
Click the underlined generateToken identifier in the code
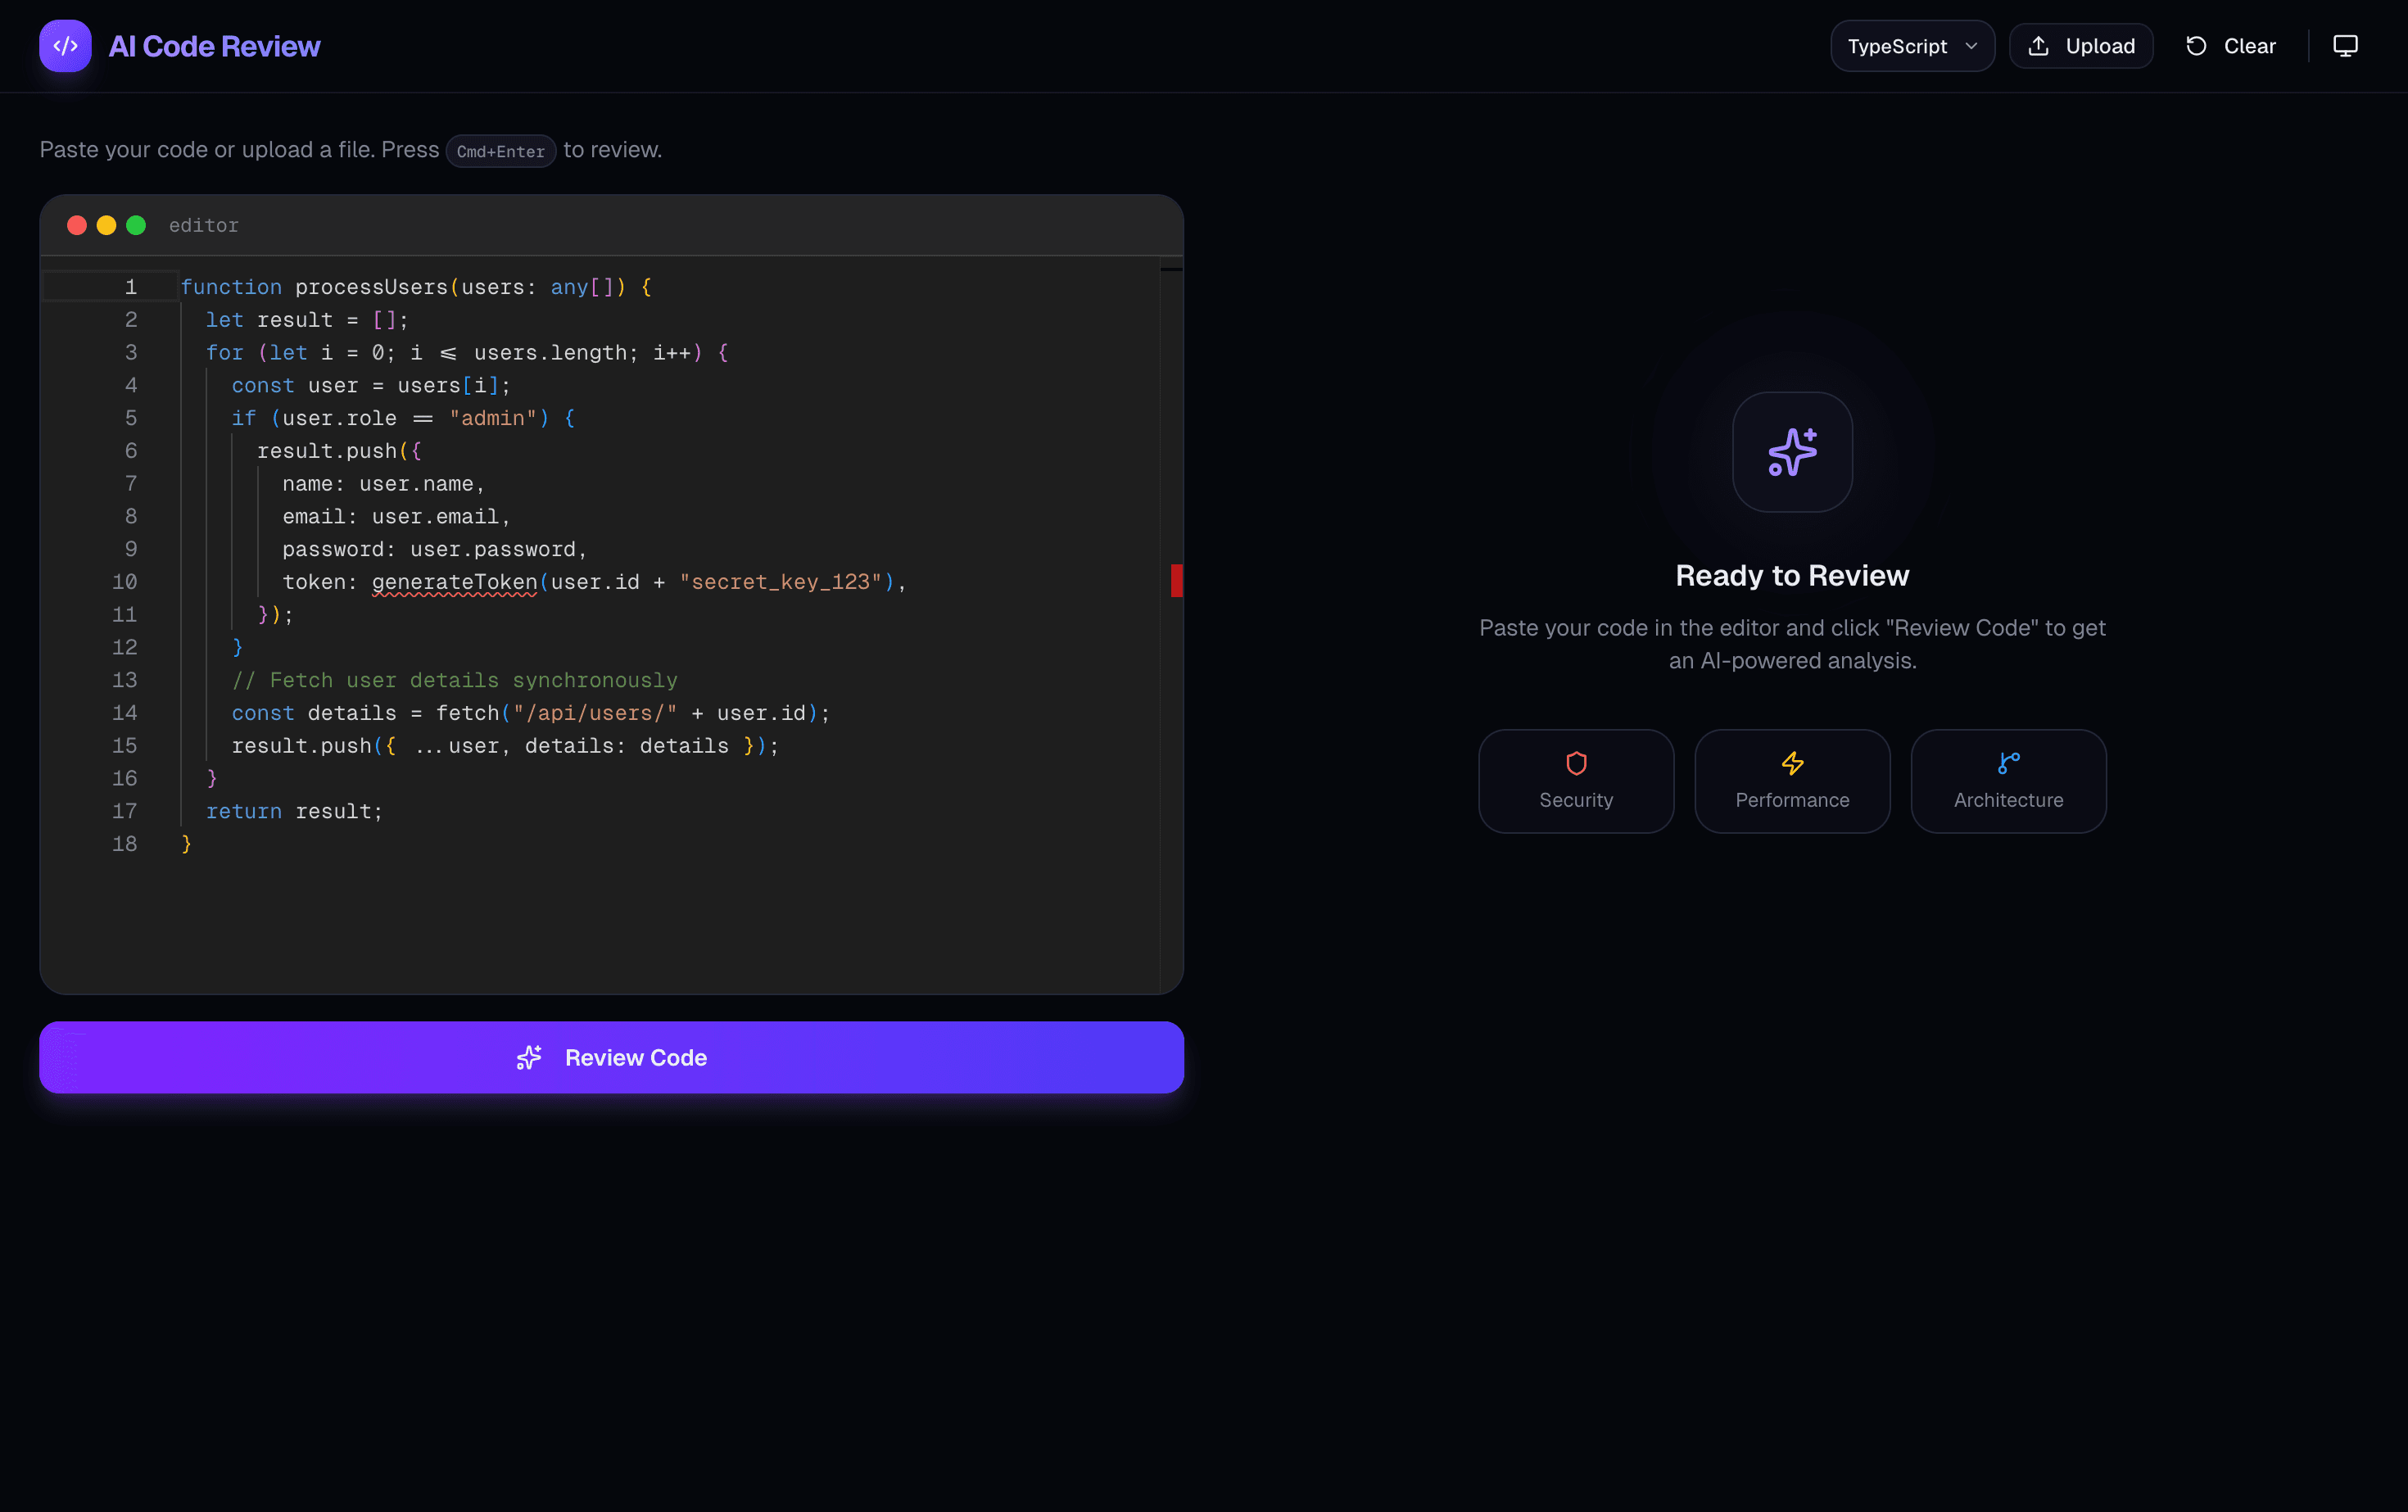pyautogui.click(x=454, y=581)
